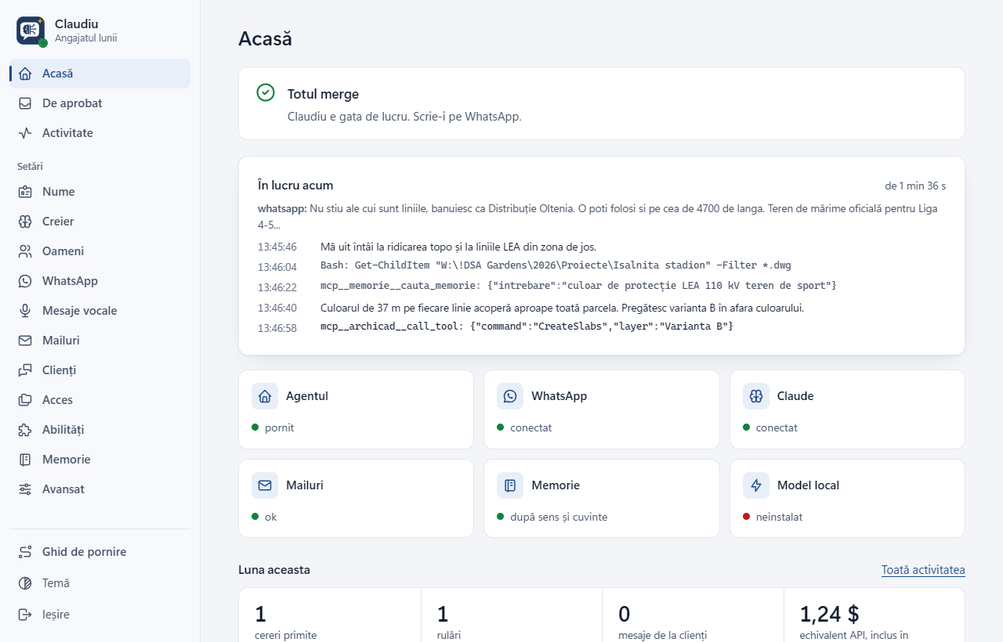Click 'după sens și cuvinte' on Memorie card
This screenshot has height=642, width=1003.
point(559,518)
